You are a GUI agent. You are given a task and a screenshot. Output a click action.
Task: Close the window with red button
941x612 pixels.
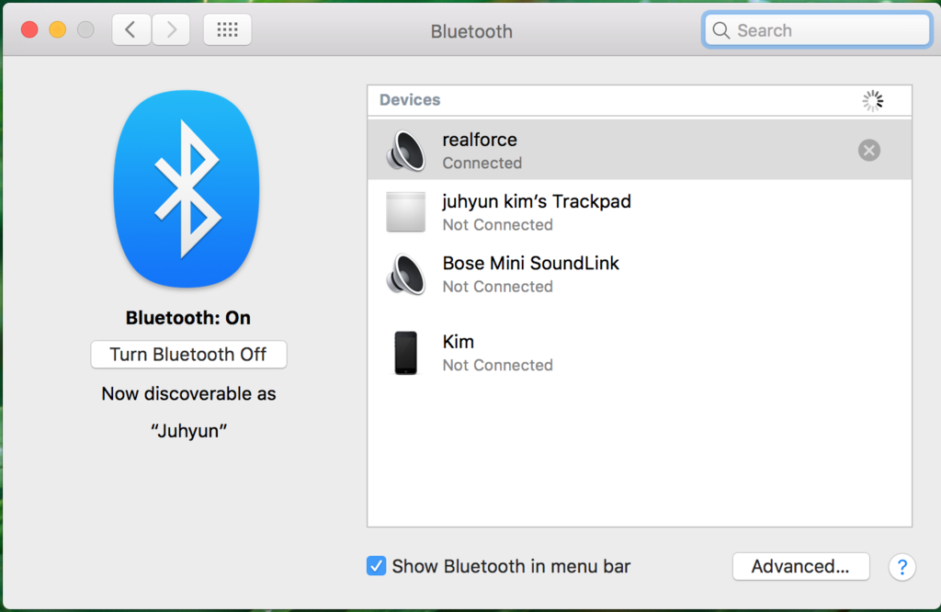point(29,29)
